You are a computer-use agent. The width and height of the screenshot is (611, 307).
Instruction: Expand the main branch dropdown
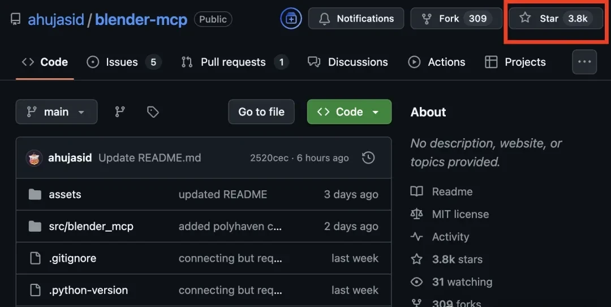coord(57,112)
